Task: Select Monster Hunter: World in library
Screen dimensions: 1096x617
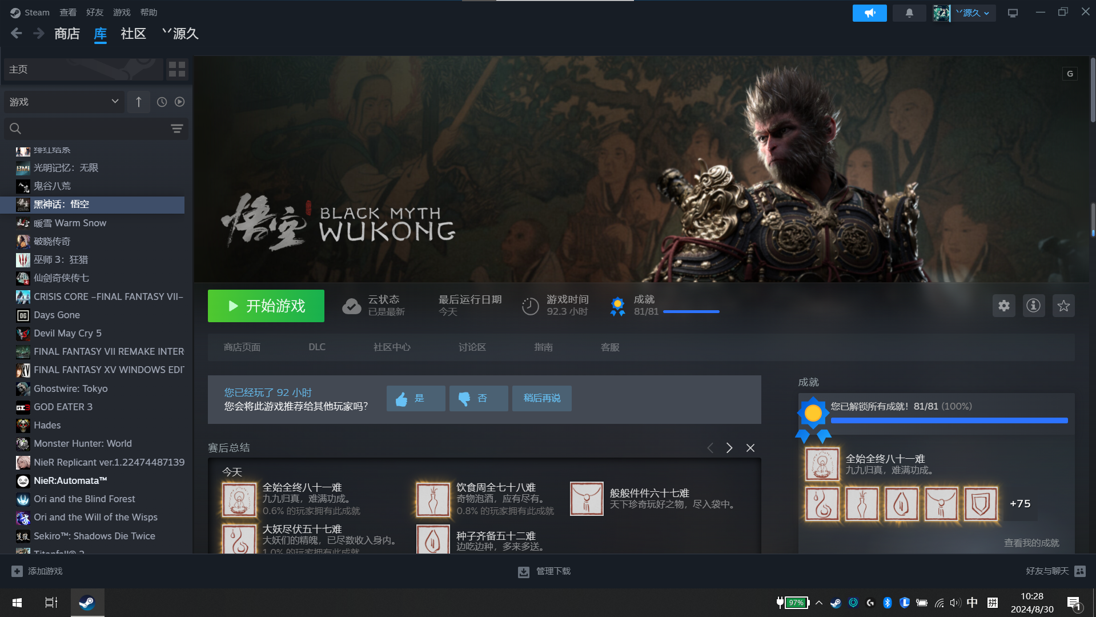Action: coord(93,443)
